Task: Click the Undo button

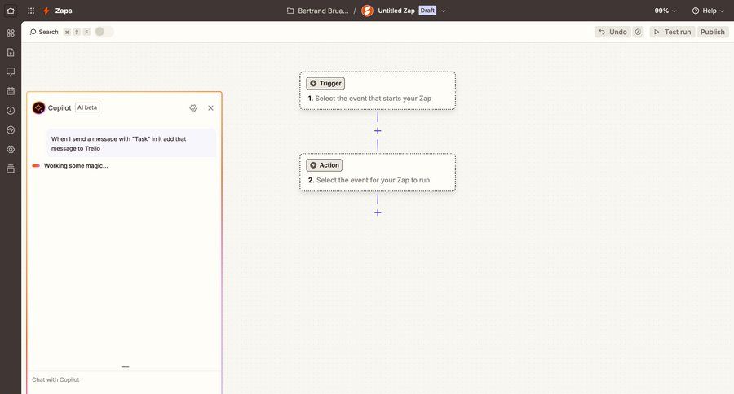Action: pyautogui.click(x=612, y=32)
